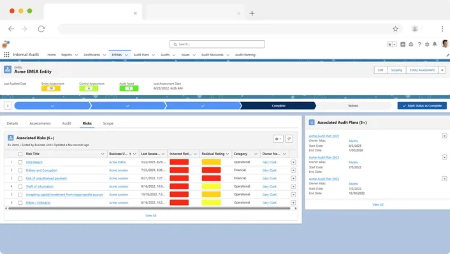Click View All under Associated Audit Plans
450x254 pixels.
[378, 205]
